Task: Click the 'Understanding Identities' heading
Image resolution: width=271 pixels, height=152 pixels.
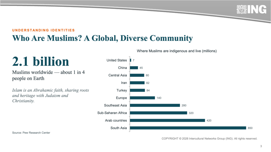Action: coord(43,30)
